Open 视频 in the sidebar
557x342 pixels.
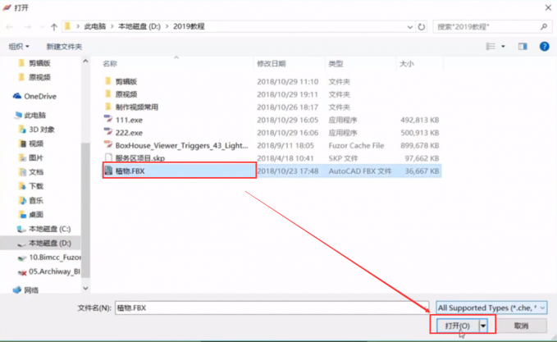pos(31,144)
